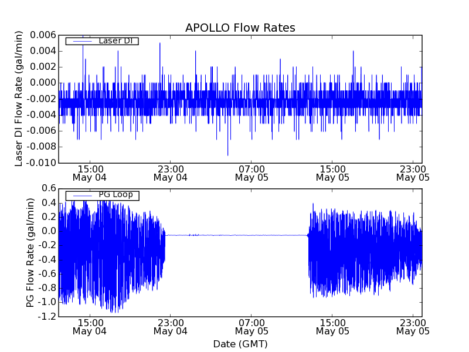Click the lowest Laser DI spike near -0.009
This screenshot has height=352, width=469.
(x=228, y=154)
